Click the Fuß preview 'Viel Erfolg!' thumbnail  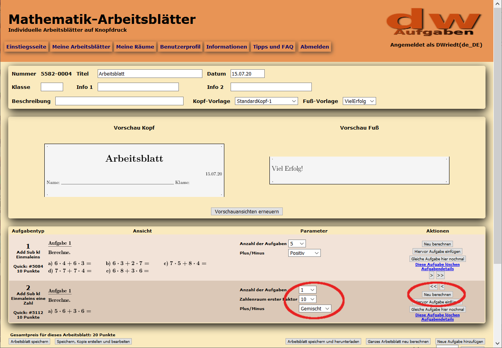pyautogui.click(x=359, y=170)
